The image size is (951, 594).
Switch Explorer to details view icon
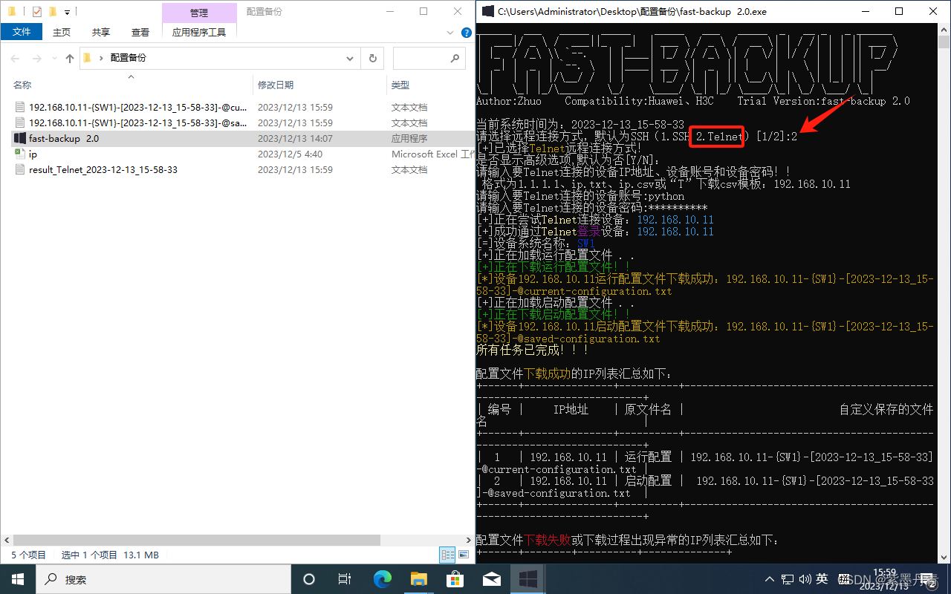(x=447, y=555)
